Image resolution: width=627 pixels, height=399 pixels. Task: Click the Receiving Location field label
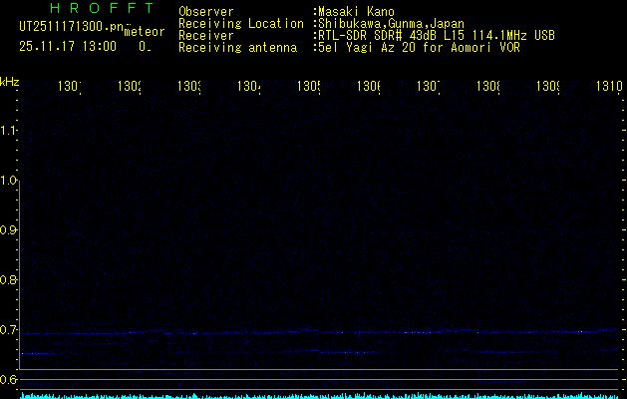pyautogui.click(x=241, y=23)
